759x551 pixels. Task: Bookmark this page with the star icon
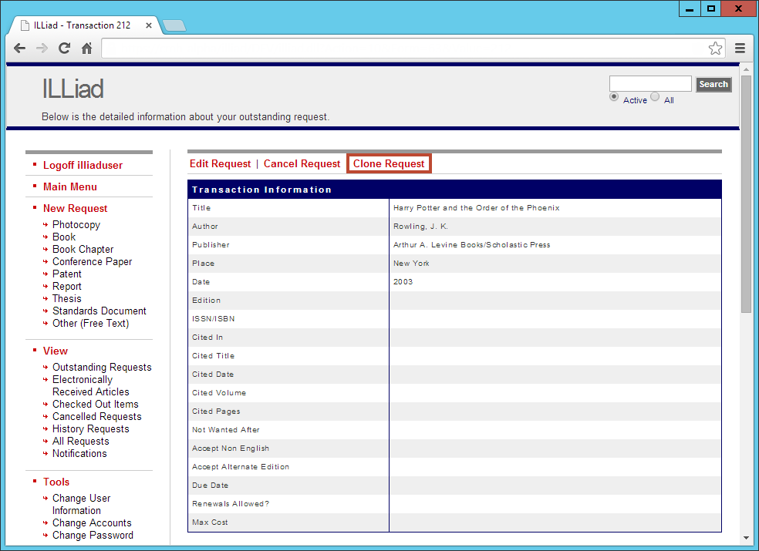point(715,48)
